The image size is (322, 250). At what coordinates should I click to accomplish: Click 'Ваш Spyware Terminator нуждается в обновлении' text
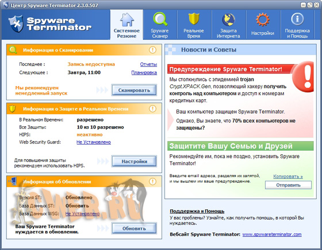(x=47, y=229)
